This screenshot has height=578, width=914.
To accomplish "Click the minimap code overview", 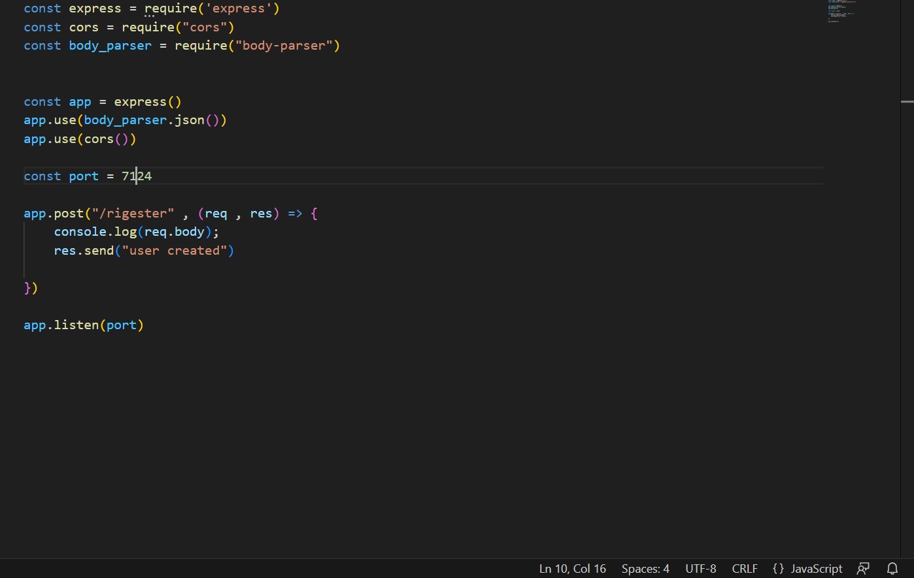I will coord(842,11).
